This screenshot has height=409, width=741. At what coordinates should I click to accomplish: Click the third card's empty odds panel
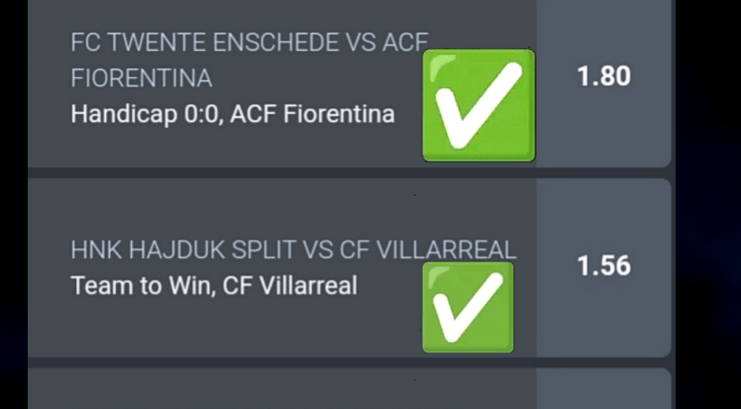[x=603, y=389]
